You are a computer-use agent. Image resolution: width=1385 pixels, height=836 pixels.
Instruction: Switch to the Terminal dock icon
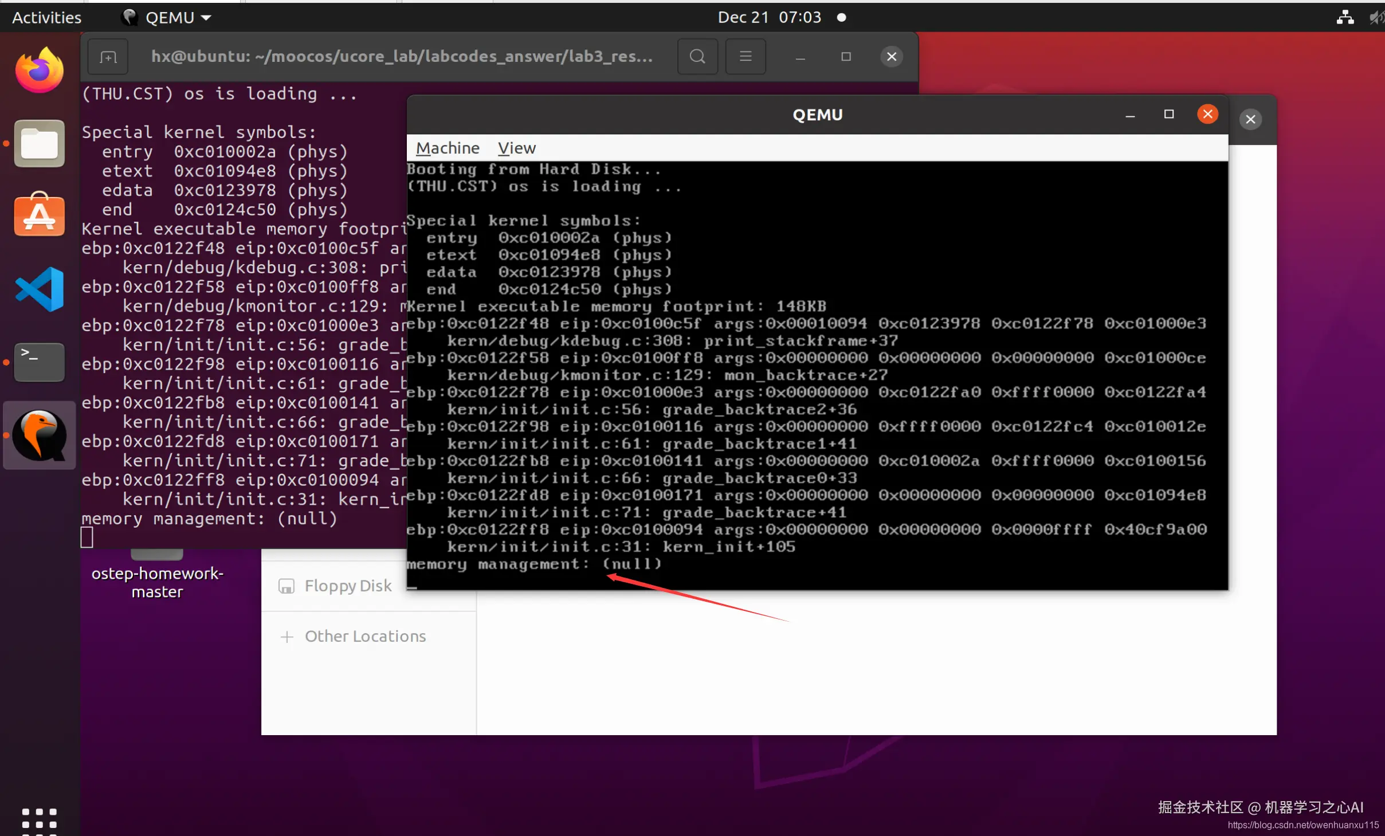point(39,362)
